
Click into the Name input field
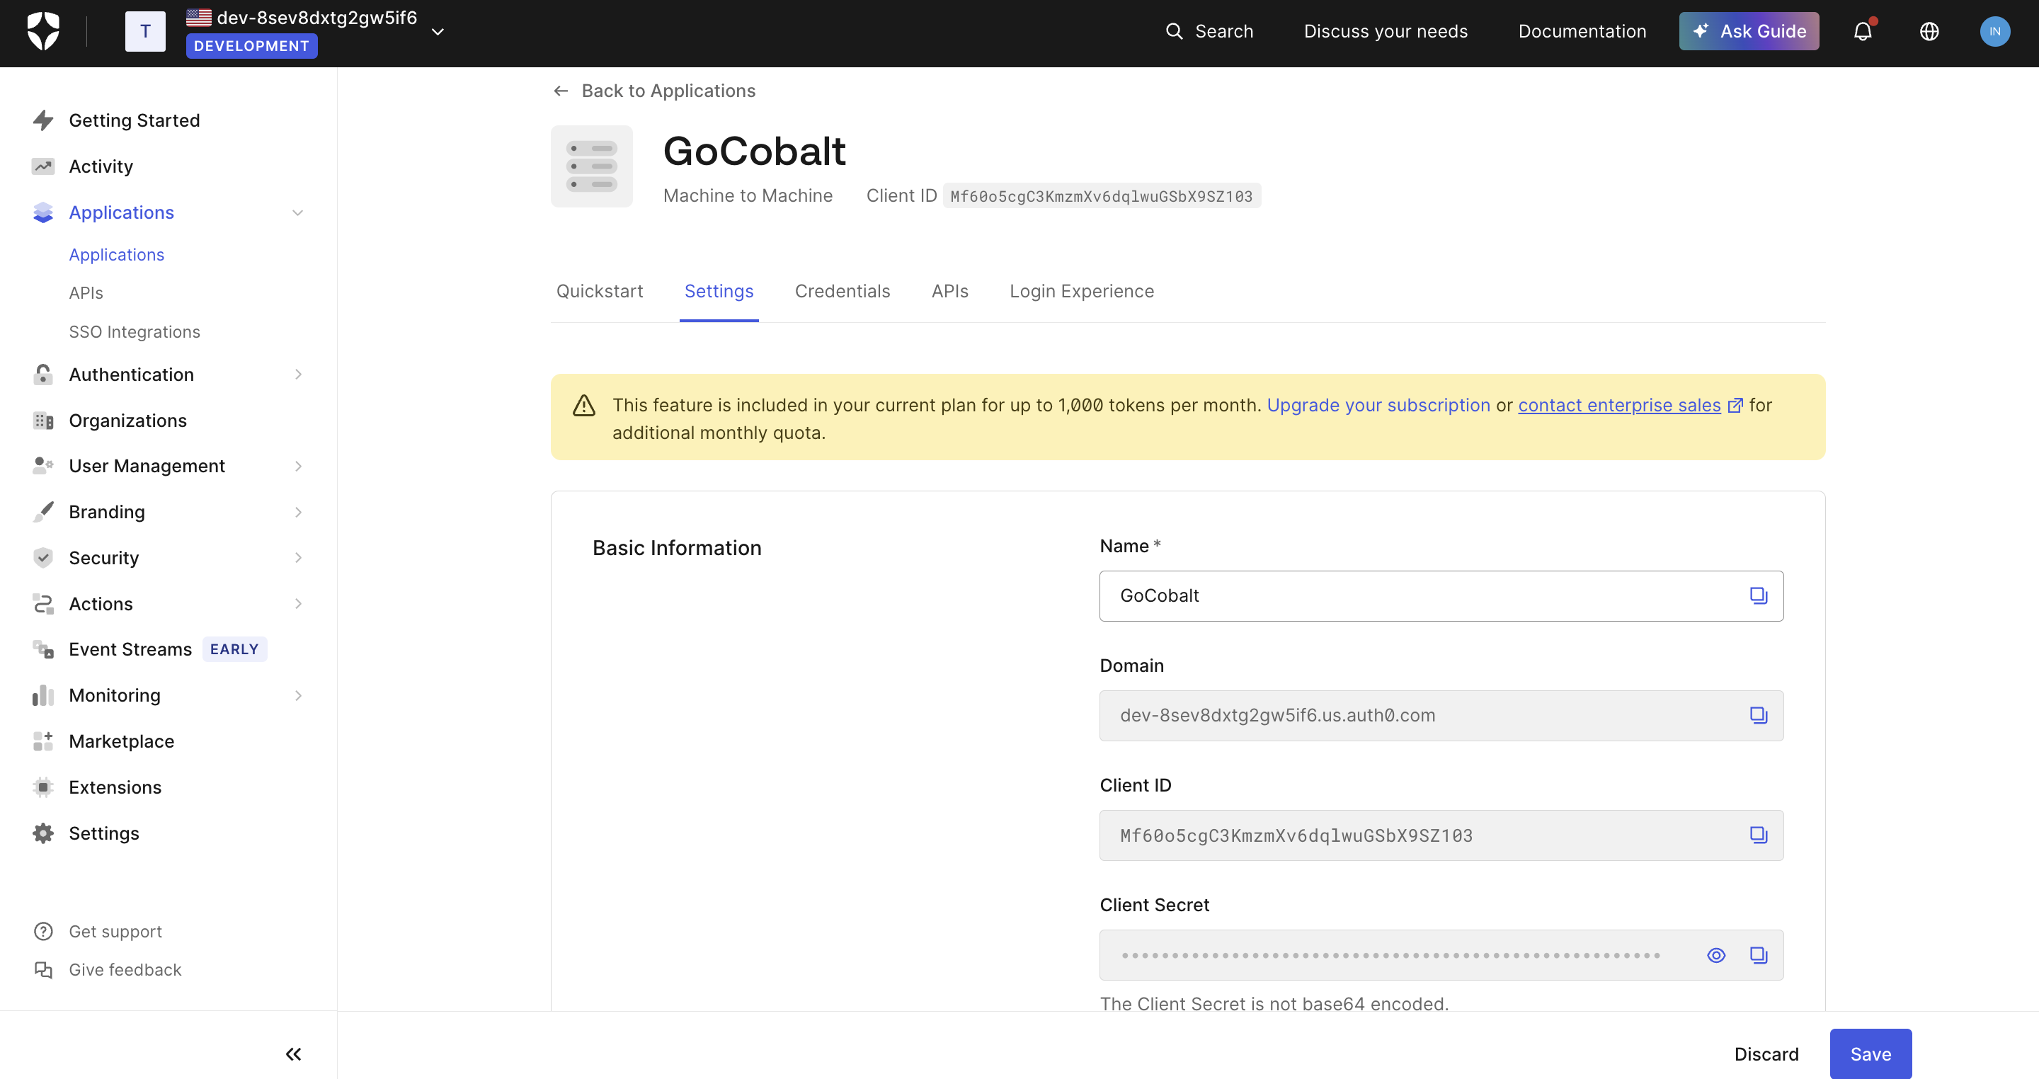coord(1409,595)
